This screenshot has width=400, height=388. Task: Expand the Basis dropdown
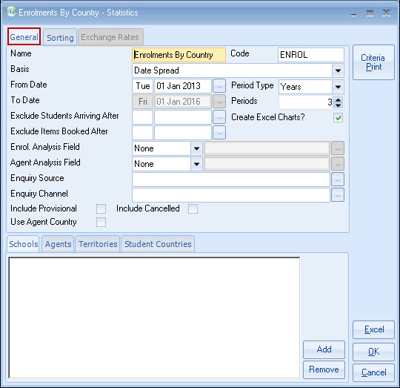click(338, 70)
